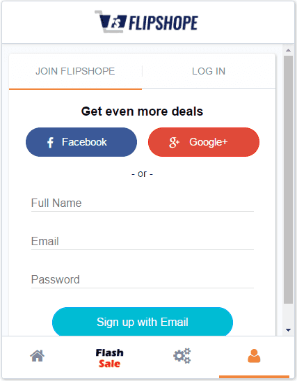
Task: Open the Home icon in bottom navigation
Action: coord(37,356)
